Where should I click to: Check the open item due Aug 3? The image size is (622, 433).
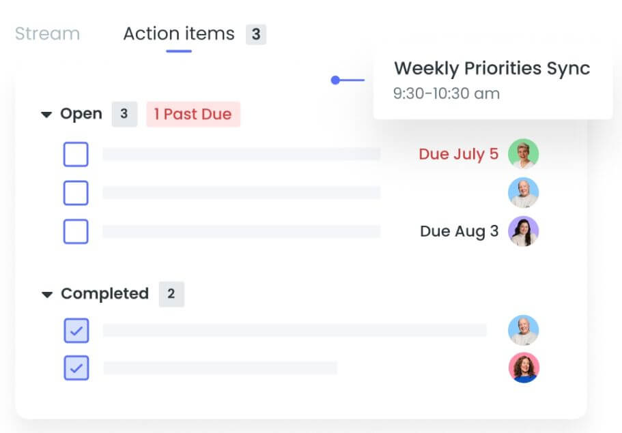76,231
